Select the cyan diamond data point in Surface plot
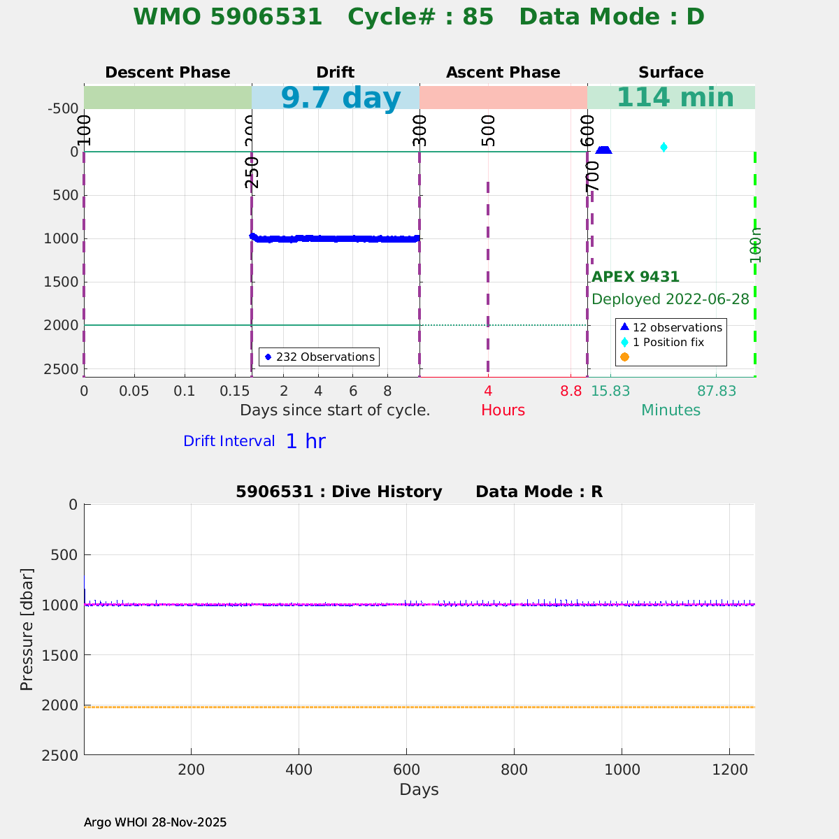This screenshot has width=839, height=839. 664,147
